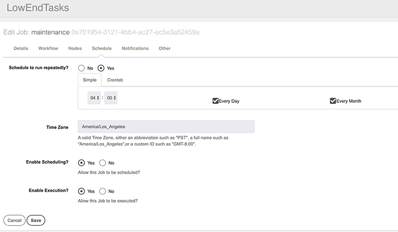Click the Cancel button
The height and width of the screenshot is (232, 398).
pyautogui.click(x=14, y=221)
